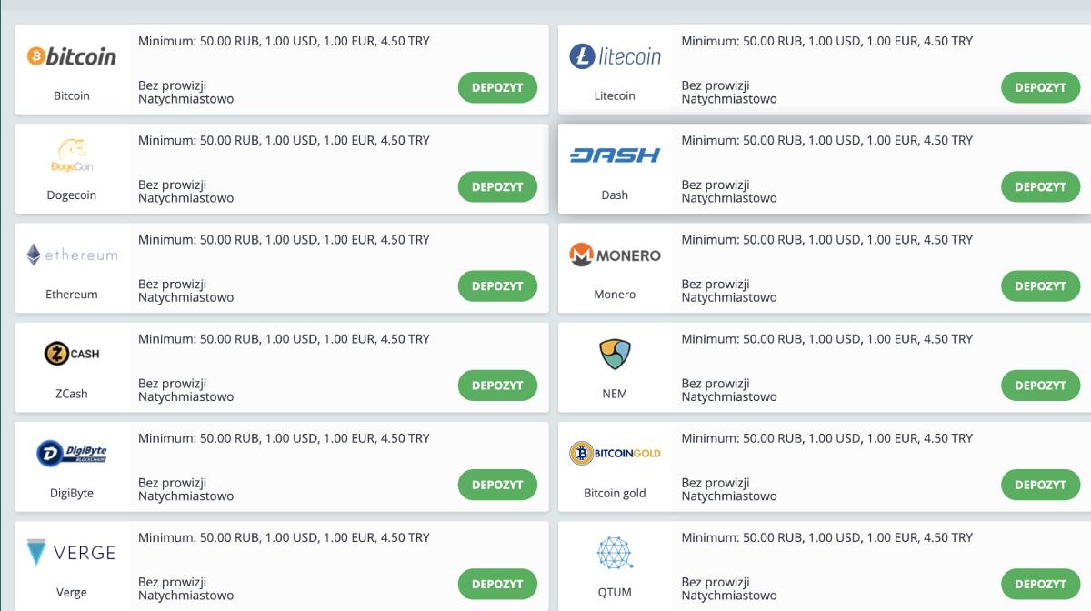
Task: Click the Bitcoin Gold logo
Action: 615,453
